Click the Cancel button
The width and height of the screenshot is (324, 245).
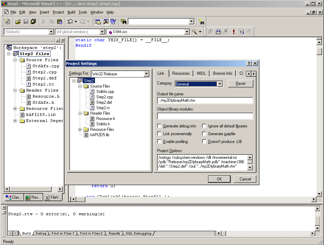[245, 179]
